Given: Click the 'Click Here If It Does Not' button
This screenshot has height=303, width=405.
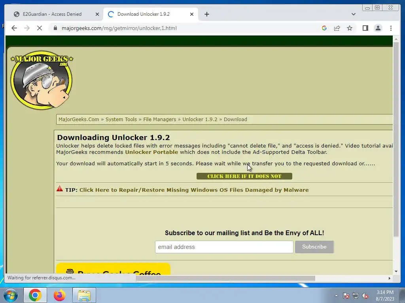Looking at the screenshot, I should pyautogui.click(x=244, y=176).
